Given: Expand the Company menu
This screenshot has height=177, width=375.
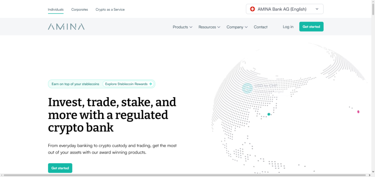Looking at the screenshot, I should pyautogui.click(x=237, y=27).
